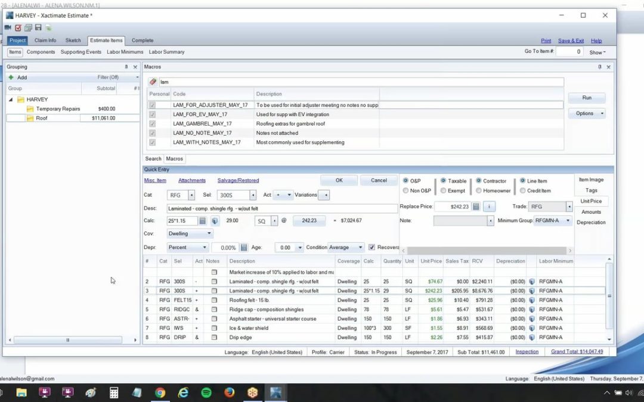Open the calculator beside Replace Price

coord(476,207)
